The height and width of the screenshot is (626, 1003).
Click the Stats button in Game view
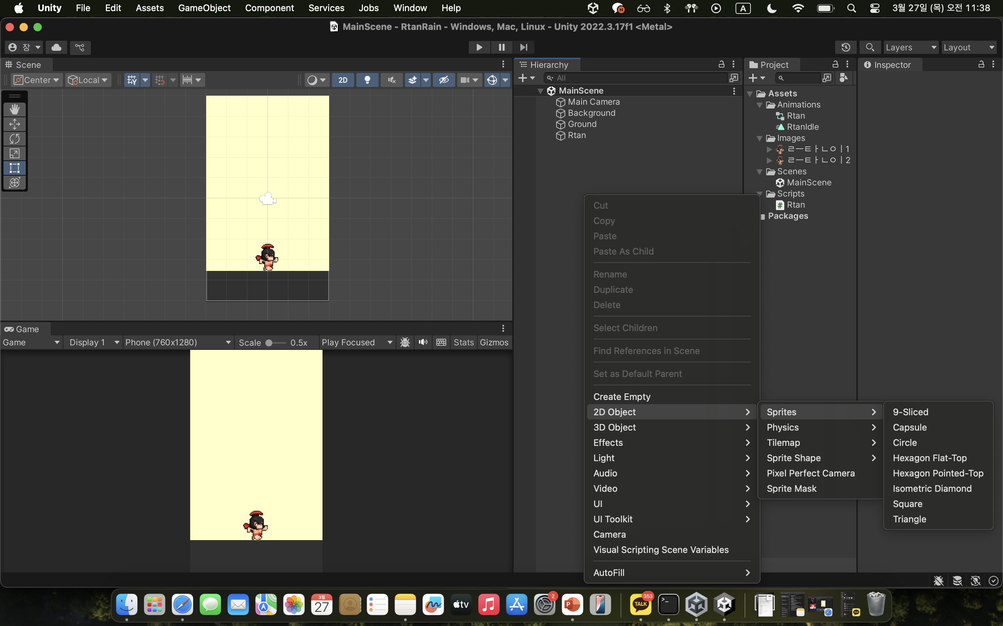pos(464,343)
